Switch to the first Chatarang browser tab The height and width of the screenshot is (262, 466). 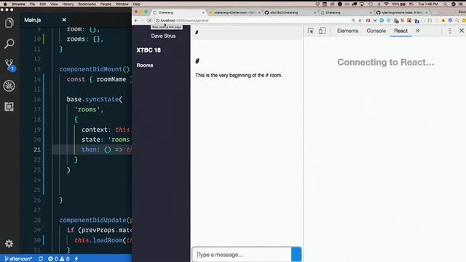(178, 12)
